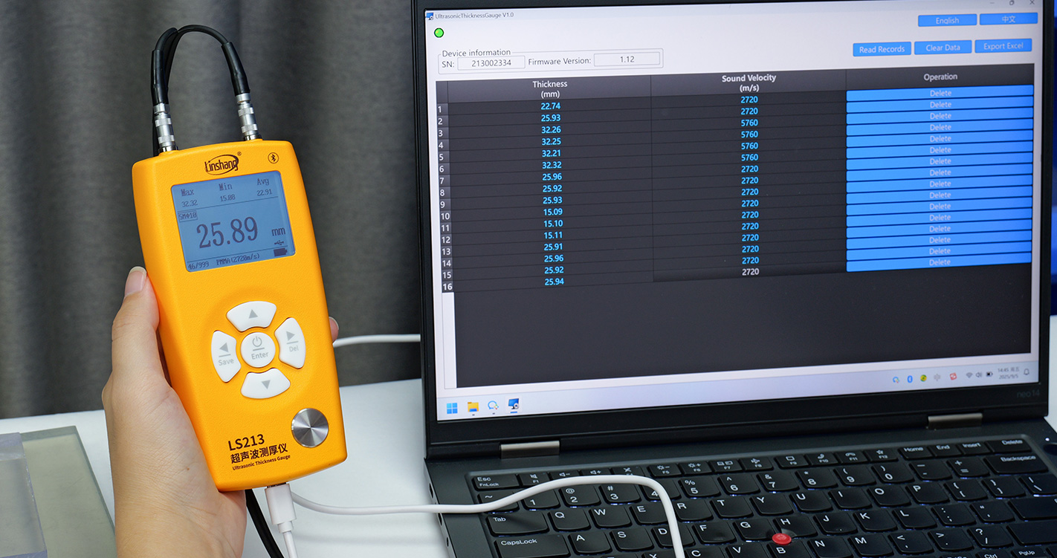Click the Sound Velocity column header
1057x558 pixels.
tap(749, 82)
